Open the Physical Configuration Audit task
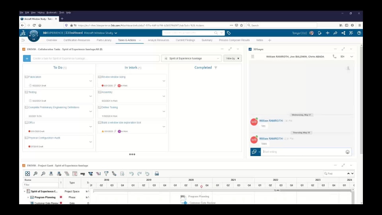The width and height of the screenshot is (382, 215). 44,138
